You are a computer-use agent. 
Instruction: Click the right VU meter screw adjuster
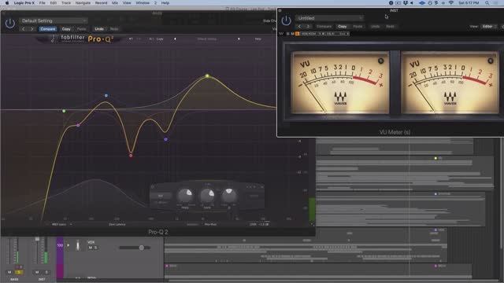click(491, 61)
